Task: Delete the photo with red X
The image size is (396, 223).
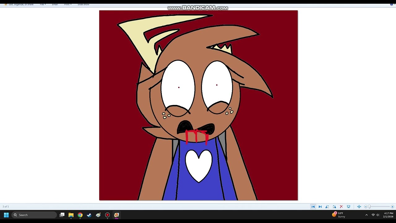Action: point(341,207)
